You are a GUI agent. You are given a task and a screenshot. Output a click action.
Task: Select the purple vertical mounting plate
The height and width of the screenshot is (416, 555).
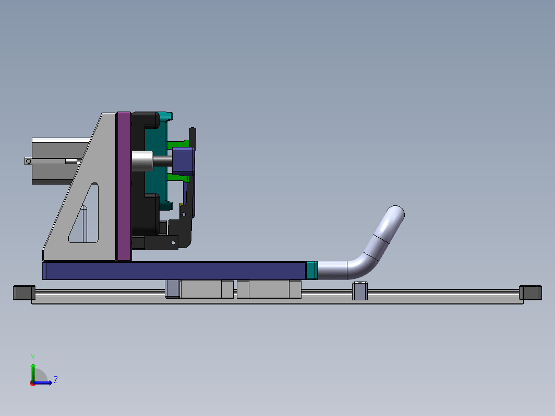[x=124, y=187]
